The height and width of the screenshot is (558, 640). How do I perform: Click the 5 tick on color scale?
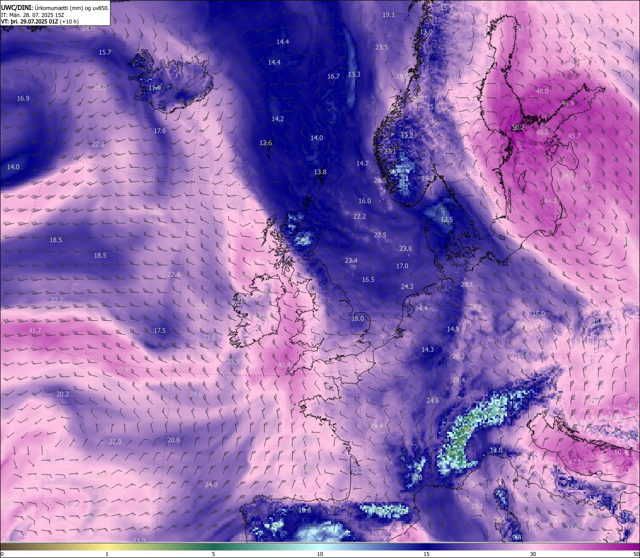point(213,554)
